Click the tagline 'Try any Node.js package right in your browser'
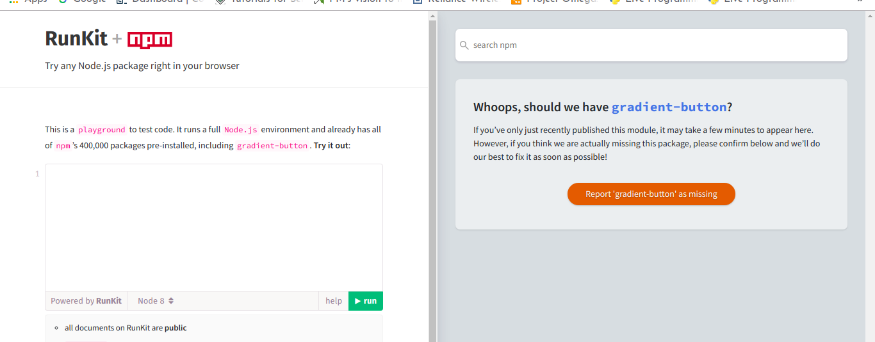 142,66
